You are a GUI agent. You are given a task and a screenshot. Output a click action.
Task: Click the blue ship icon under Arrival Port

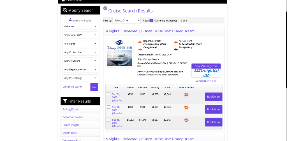coord(176,49)
